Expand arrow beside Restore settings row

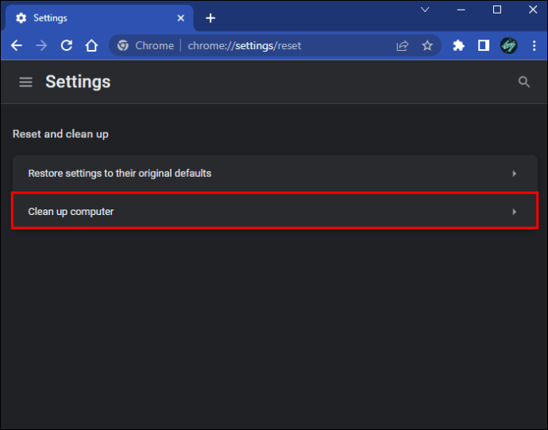point(514,174)
